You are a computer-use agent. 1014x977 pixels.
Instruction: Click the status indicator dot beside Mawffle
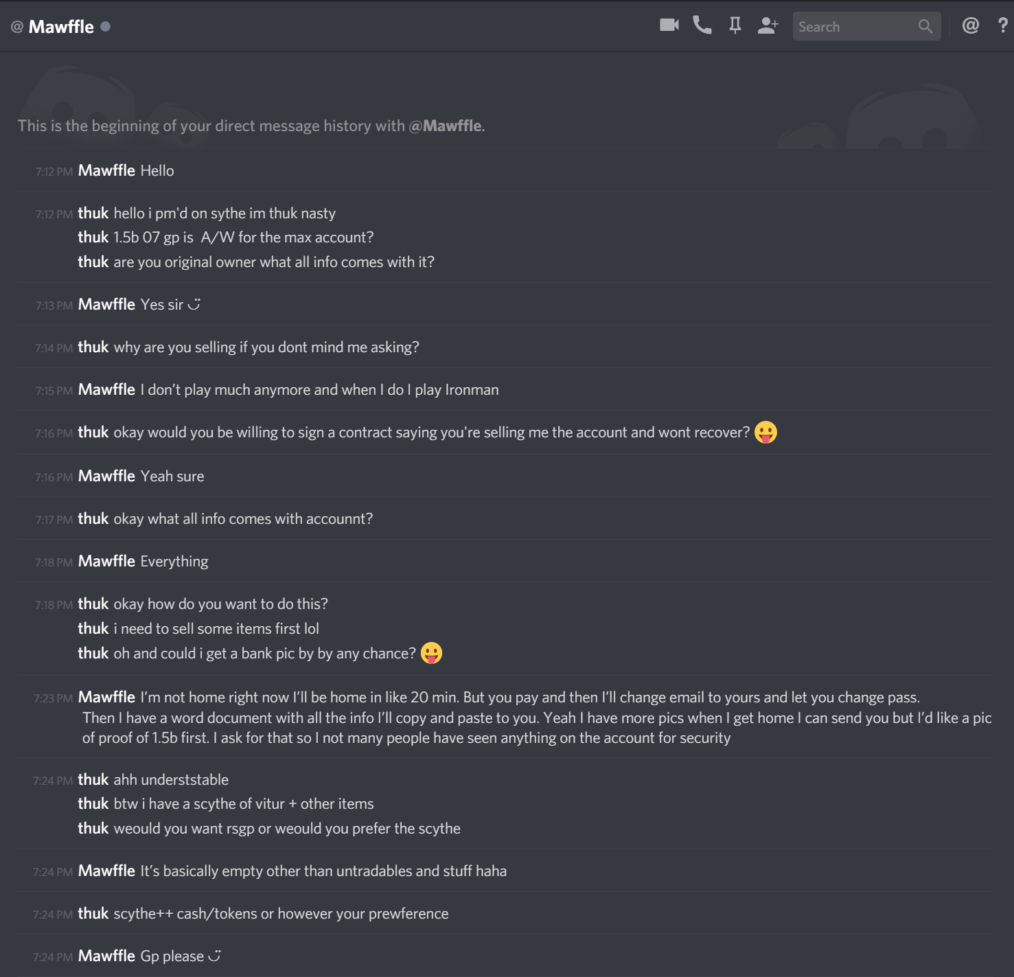point(105,27)
